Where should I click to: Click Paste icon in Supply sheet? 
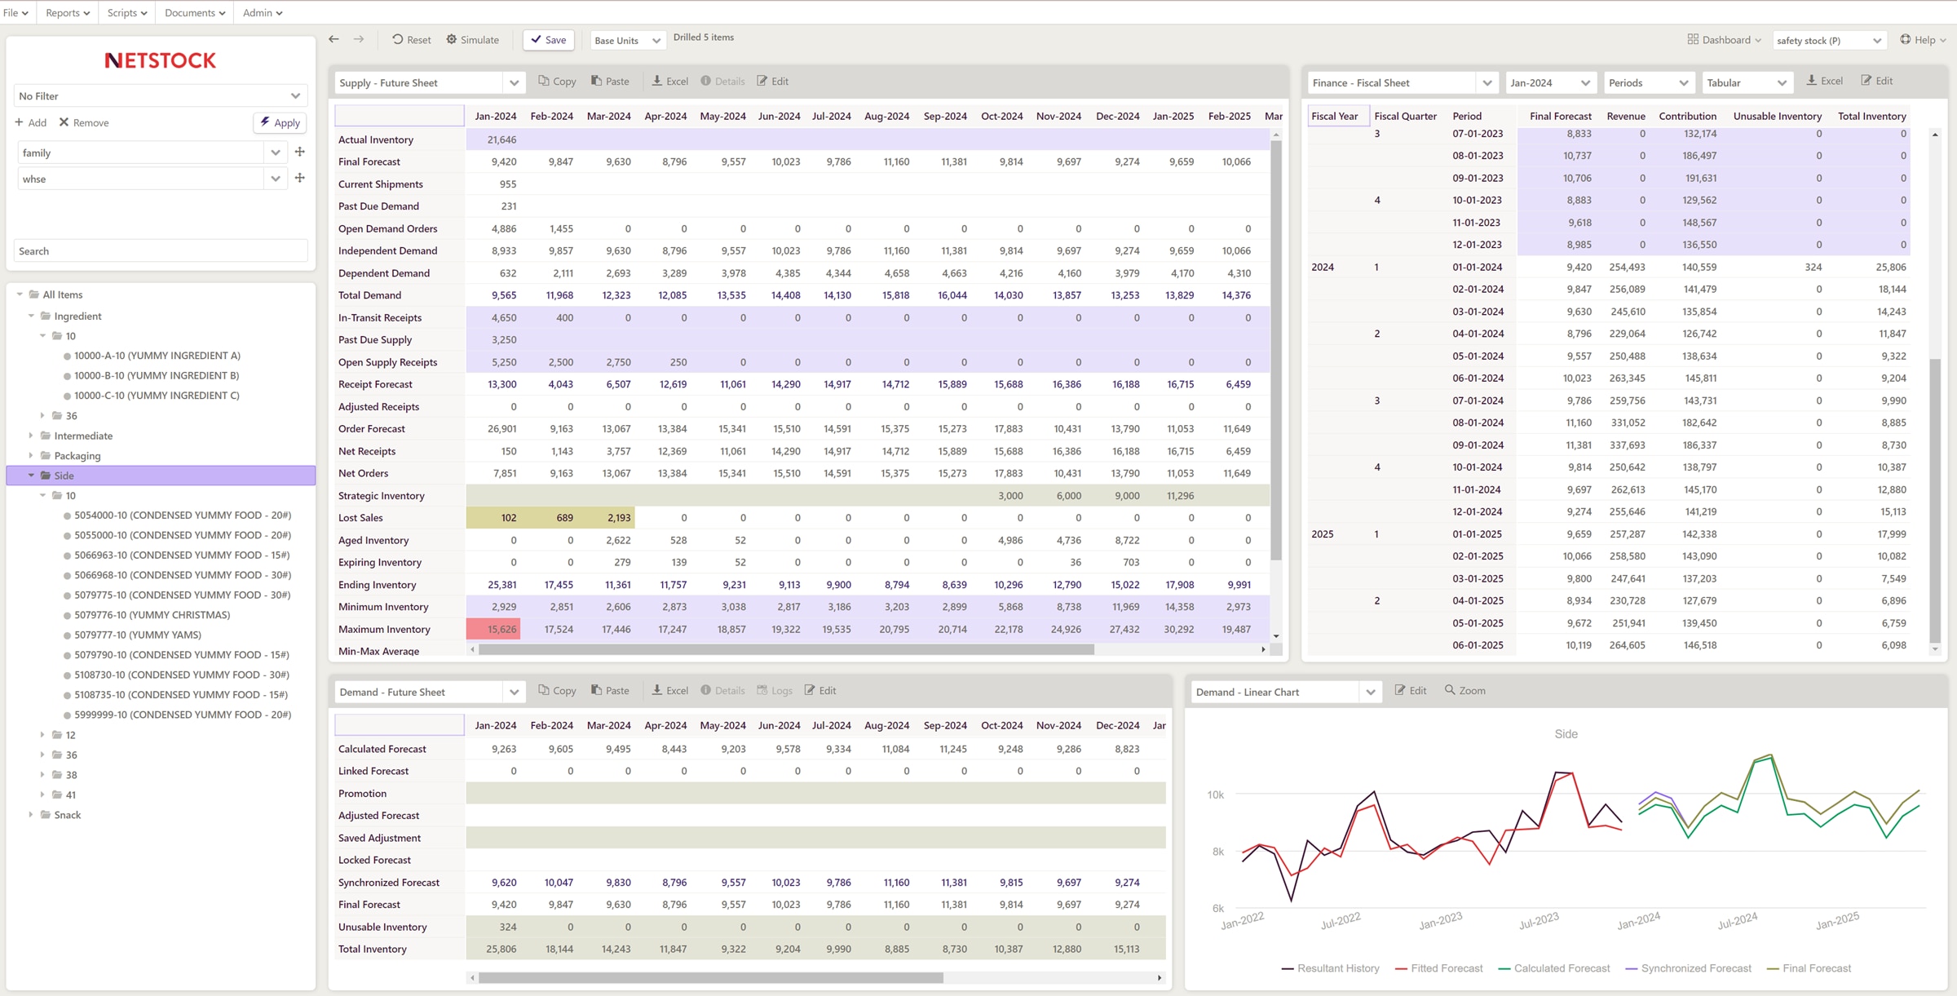[x=597, y=81]
